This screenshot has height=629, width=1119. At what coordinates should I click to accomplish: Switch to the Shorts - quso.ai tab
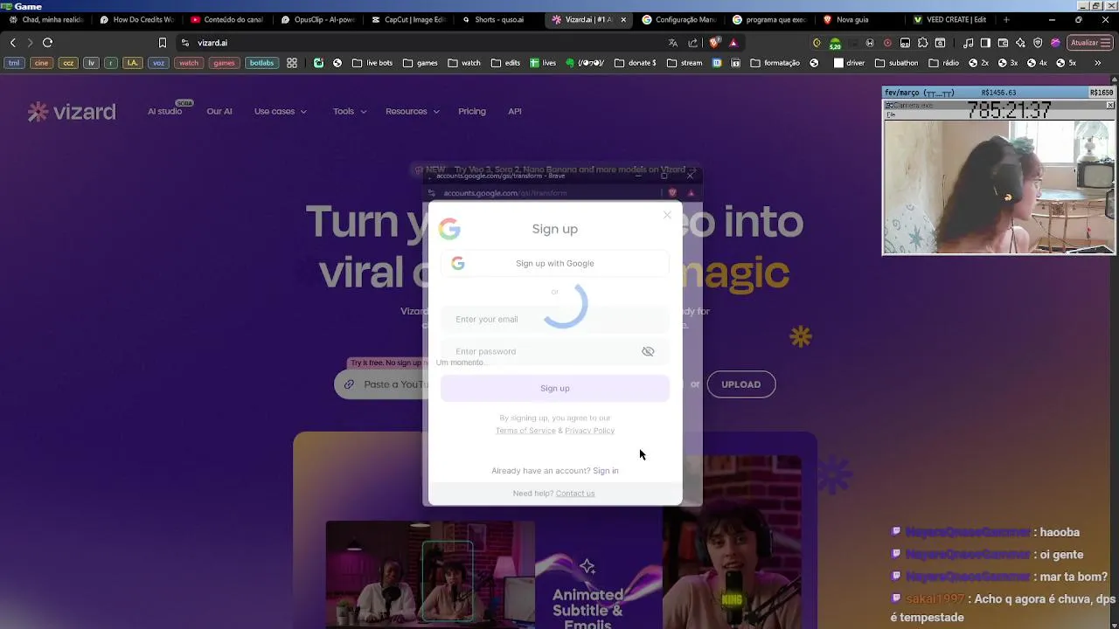pos(500,19)
